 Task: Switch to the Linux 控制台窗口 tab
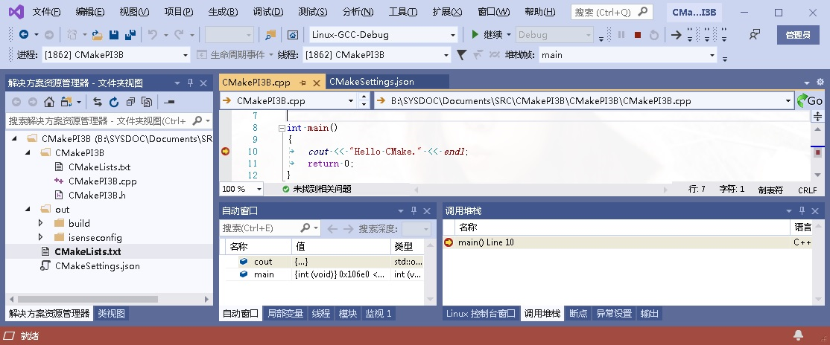pyautogui.click(x=481, y=313)
